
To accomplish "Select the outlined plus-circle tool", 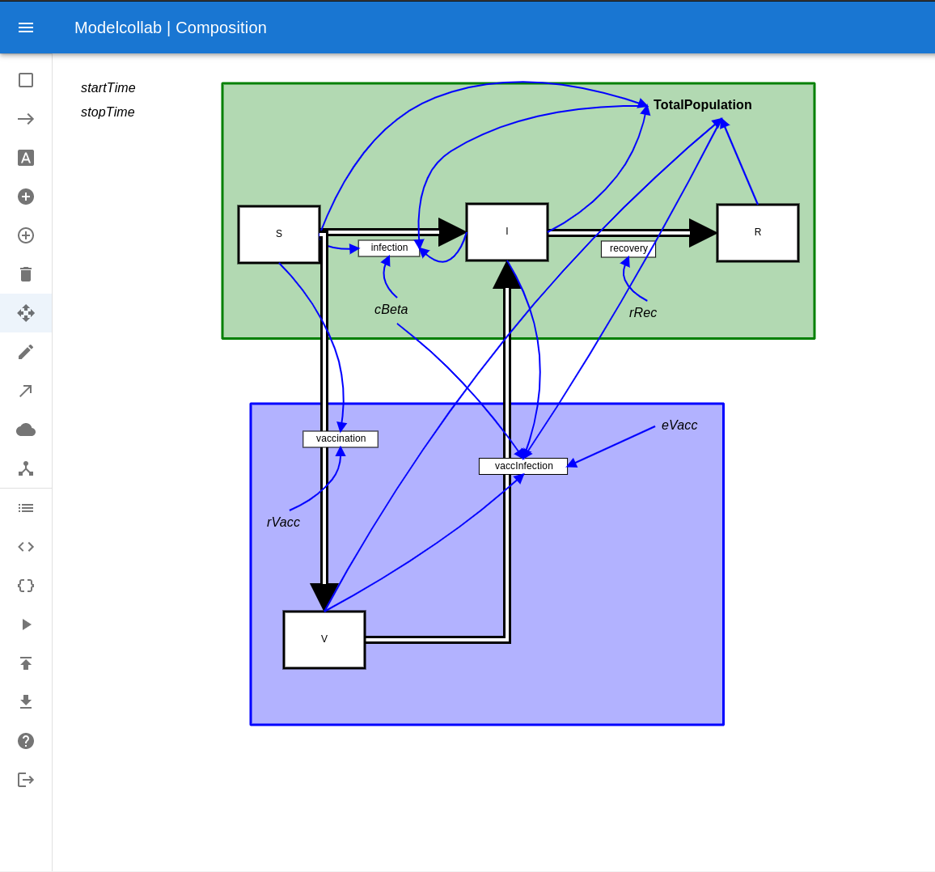I will click(x=26, y=235).
